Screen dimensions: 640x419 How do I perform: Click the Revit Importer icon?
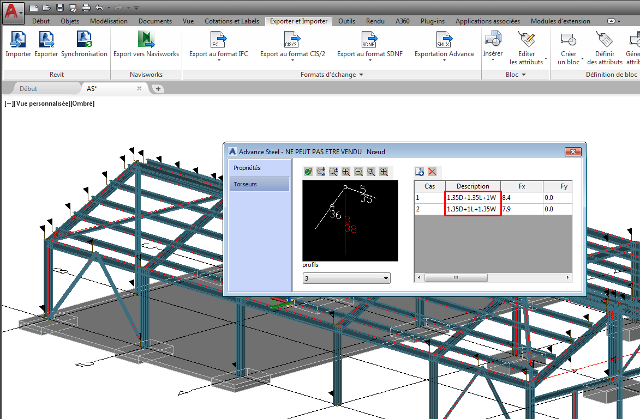click(x=18, y=40)
